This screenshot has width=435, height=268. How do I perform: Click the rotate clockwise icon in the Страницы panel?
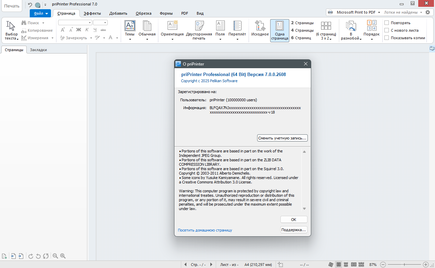click(x=30, y=256)
